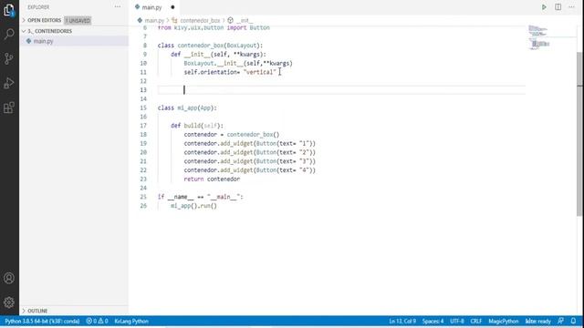
Task: Click the feedback icon in status bar
Action: click(560, 321)
